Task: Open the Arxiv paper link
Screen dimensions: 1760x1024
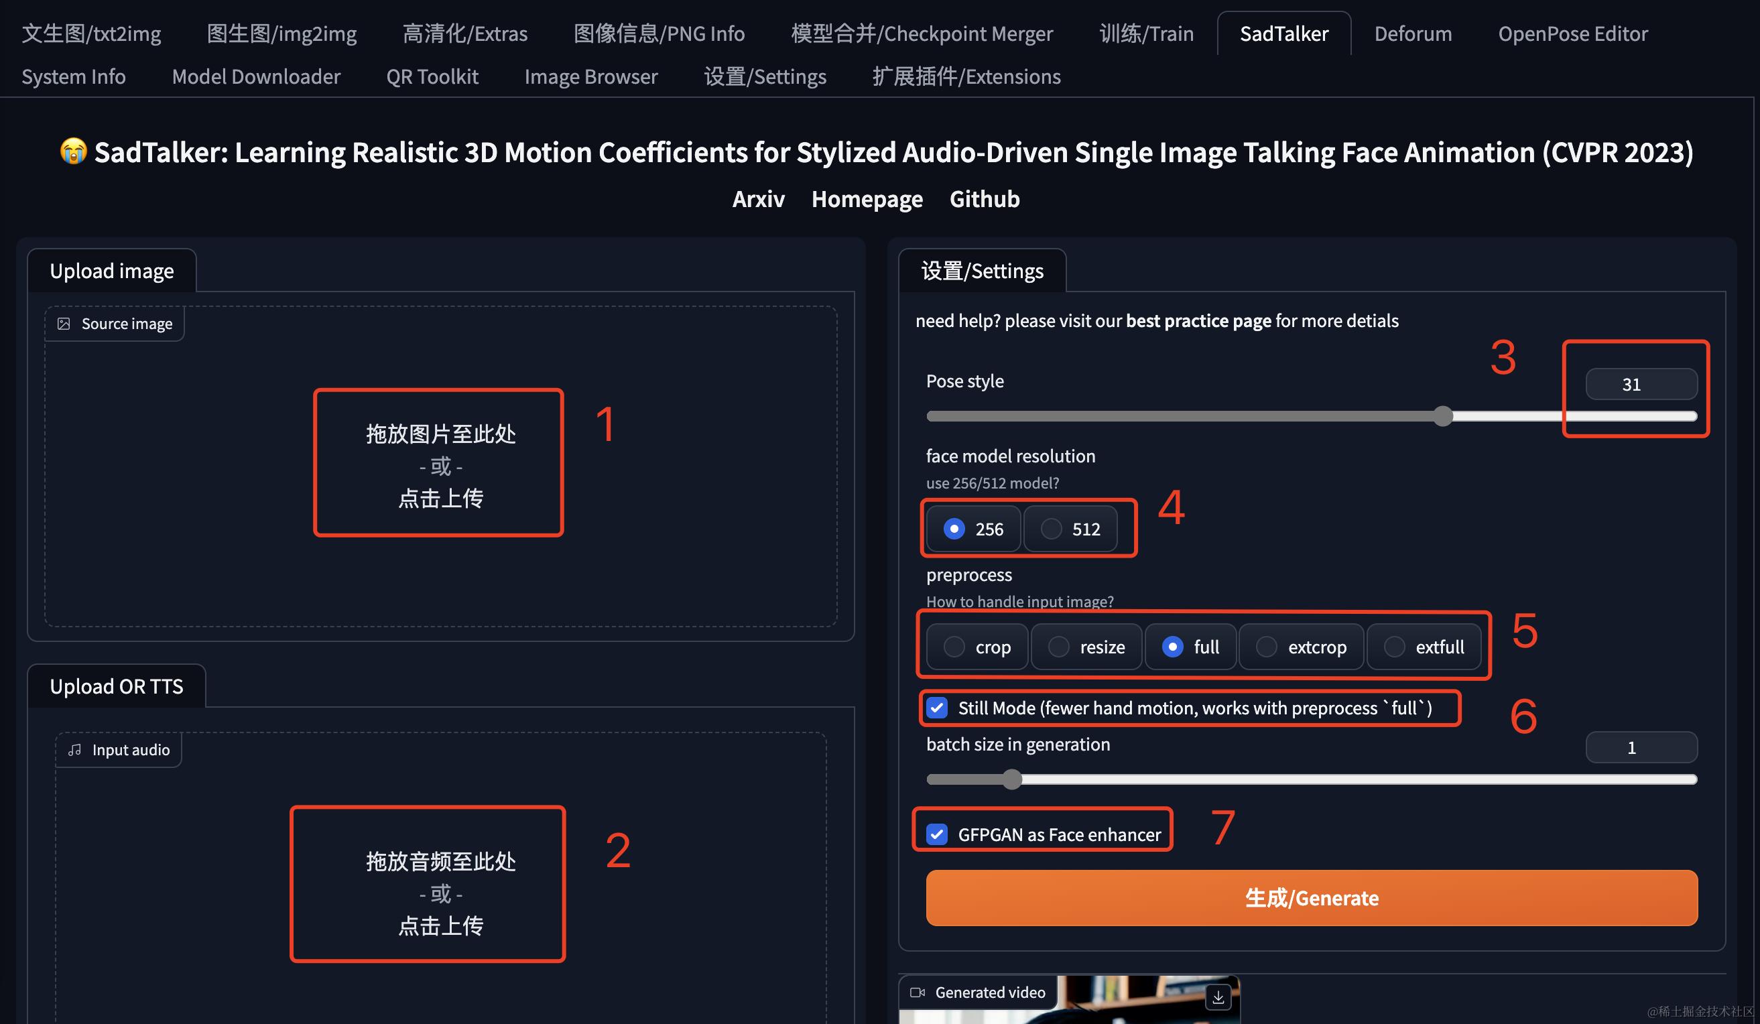Action: (758, 199)
